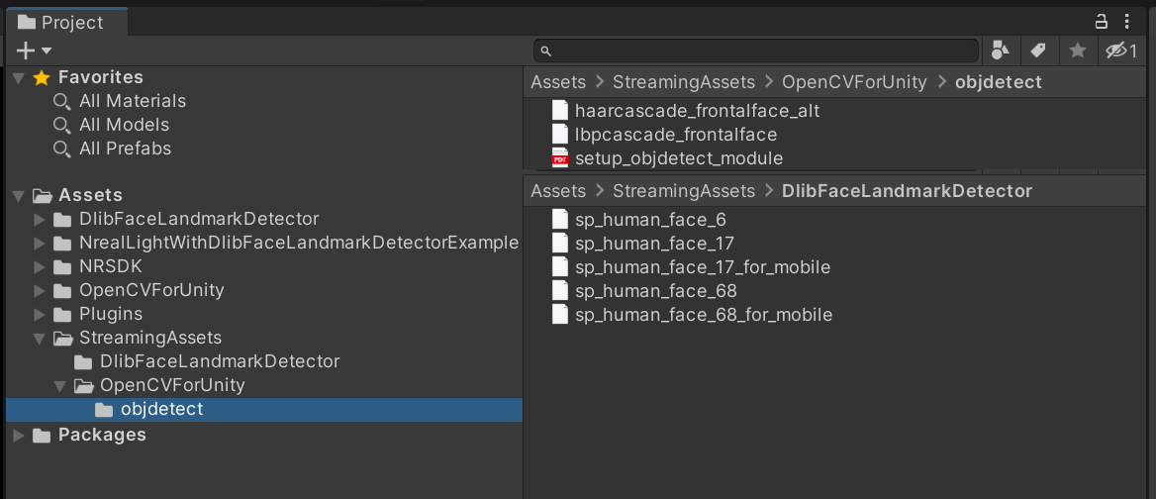Select sp_human_face_6 file
This screenshot has width=1156, height=499.
coord(650,220)
